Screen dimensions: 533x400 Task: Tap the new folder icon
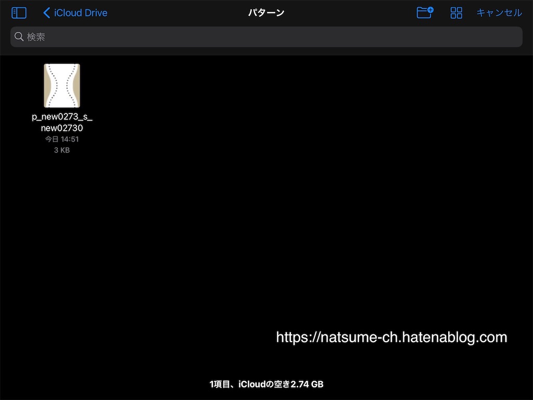[425, 12]
